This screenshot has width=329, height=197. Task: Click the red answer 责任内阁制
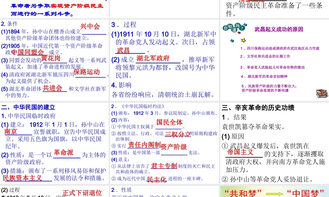coord(144,145)
